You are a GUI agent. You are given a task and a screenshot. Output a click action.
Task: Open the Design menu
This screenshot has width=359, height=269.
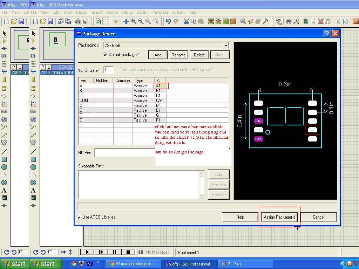click(x=82, y=12)
